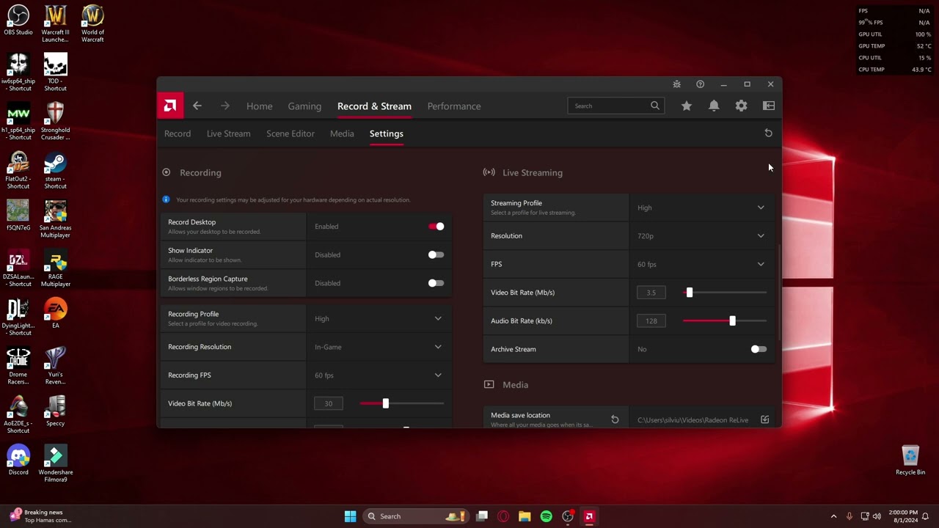Reset the media save location
This screenshot has width=939, height=528.
615,420
